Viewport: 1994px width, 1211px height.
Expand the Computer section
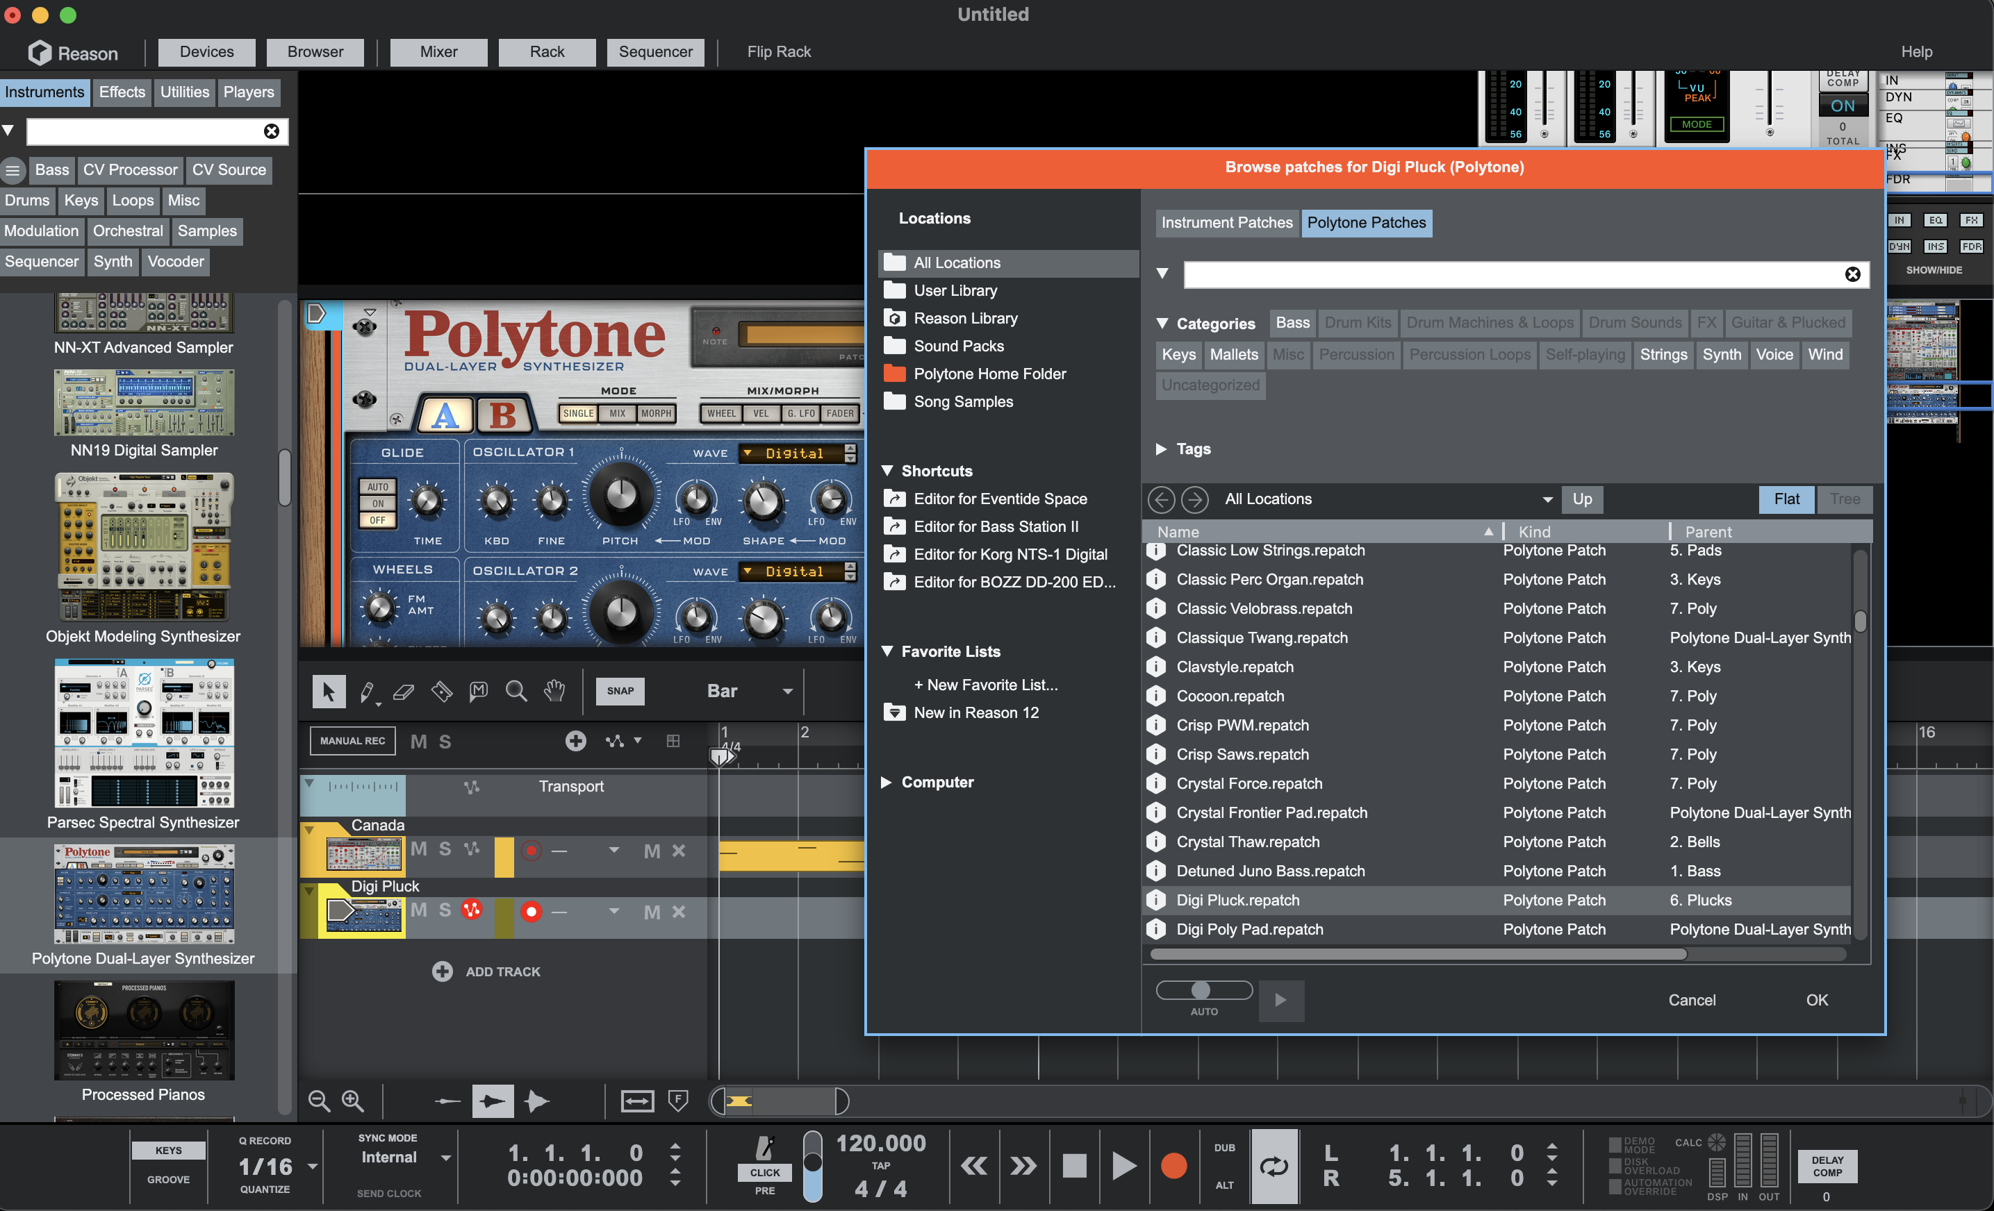click(x=886, y=781)
